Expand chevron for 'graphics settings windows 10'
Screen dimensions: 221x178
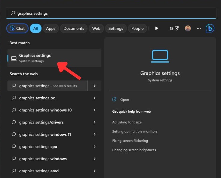[95, 110]
